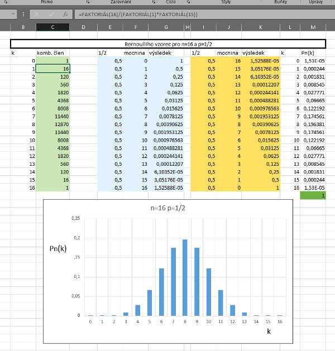Select column G header

pyautogui.click(x=166, y=27)
